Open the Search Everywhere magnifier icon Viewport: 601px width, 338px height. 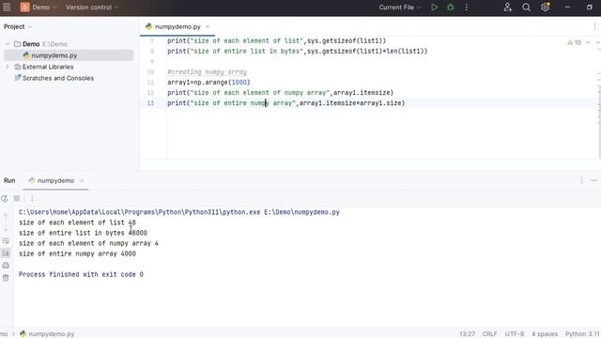coord(526,8)
